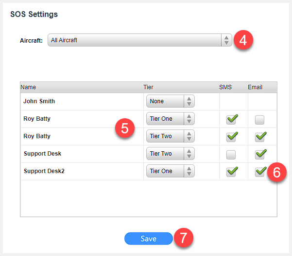Image resolution: width=292 pixels, height=256 pixels.
Task: Disable Email for Support Desk
Action: pos(259,155)
